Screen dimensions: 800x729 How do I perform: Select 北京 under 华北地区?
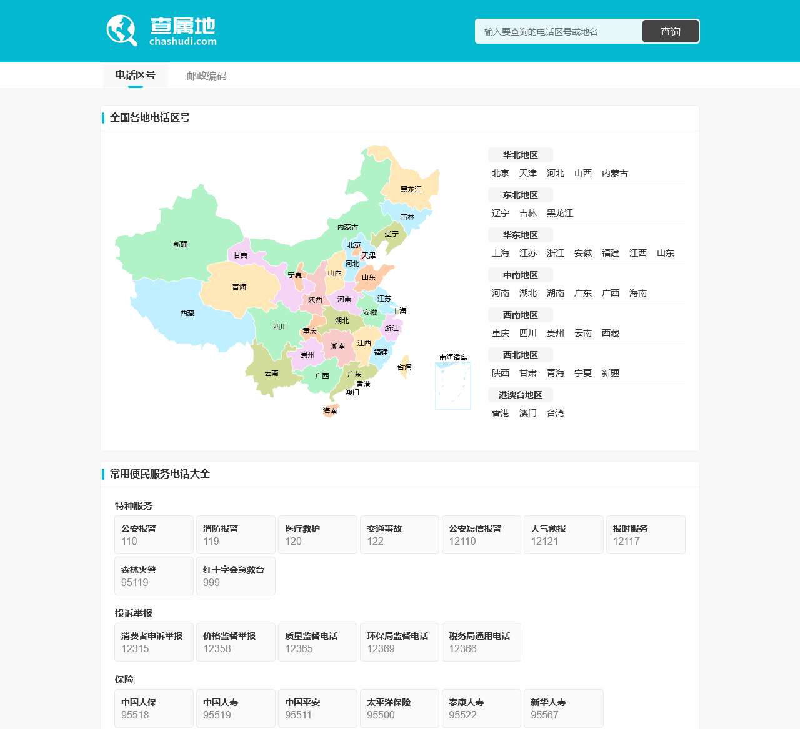[501, 173]
